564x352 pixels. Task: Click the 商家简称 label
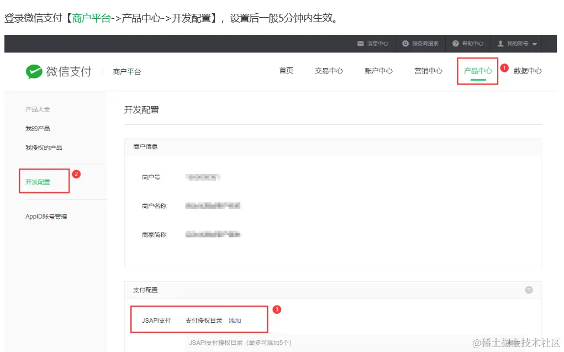pos(154,235)
